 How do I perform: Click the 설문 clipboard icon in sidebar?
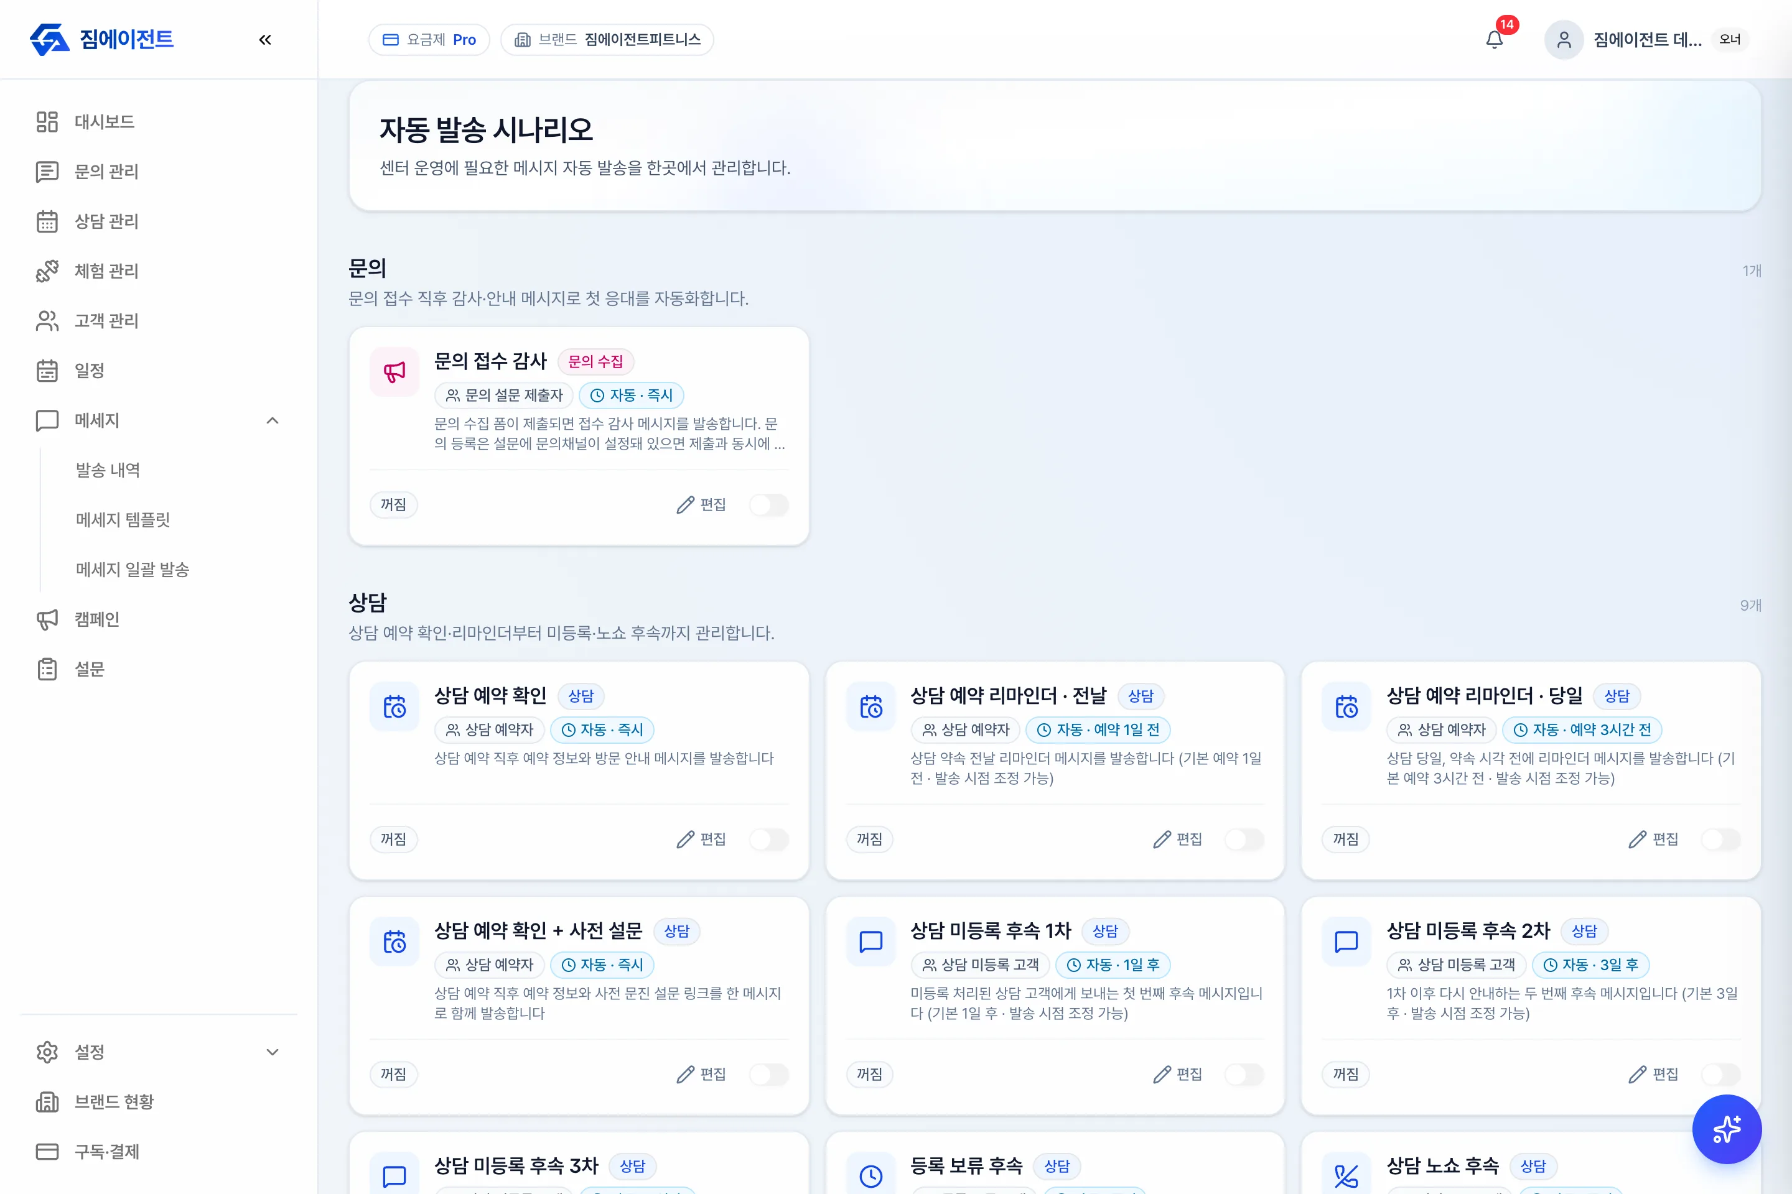[47, 669]
